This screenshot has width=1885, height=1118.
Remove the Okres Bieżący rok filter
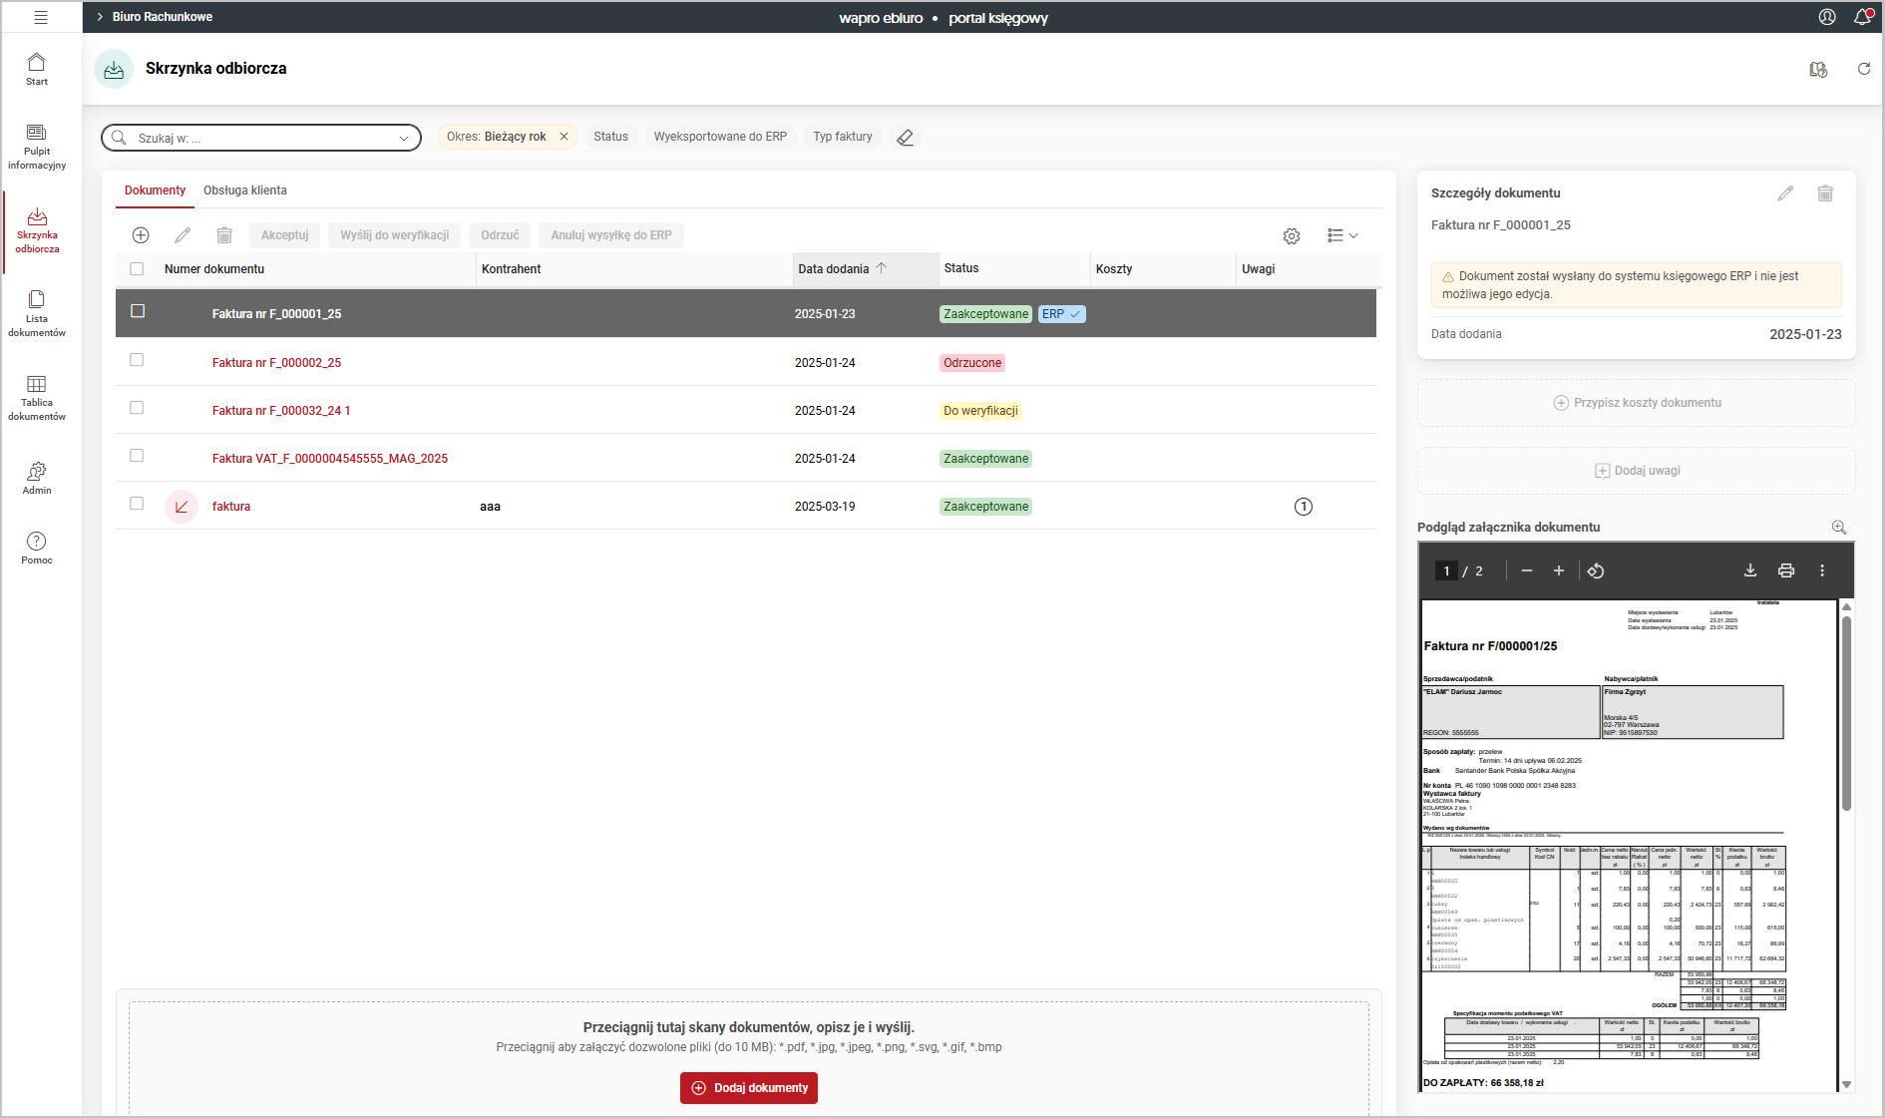coord(564,137)
